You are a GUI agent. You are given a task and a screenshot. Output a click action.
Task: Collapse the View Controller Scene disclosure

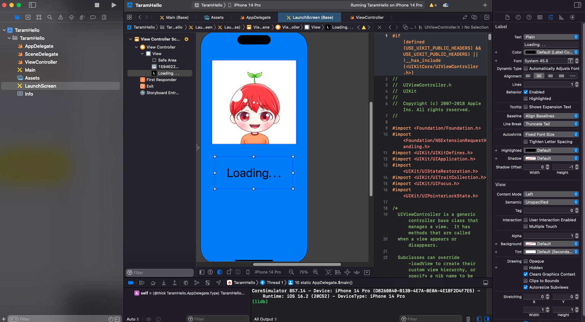pyautogui.click(x=130, y=39)
